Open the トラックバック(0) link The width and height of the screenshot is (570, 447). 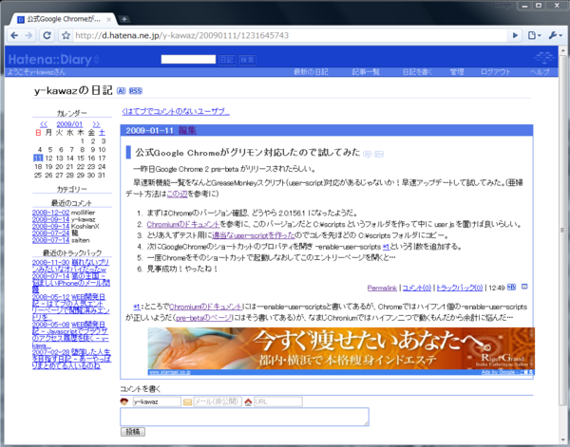(x=460, y=288)
